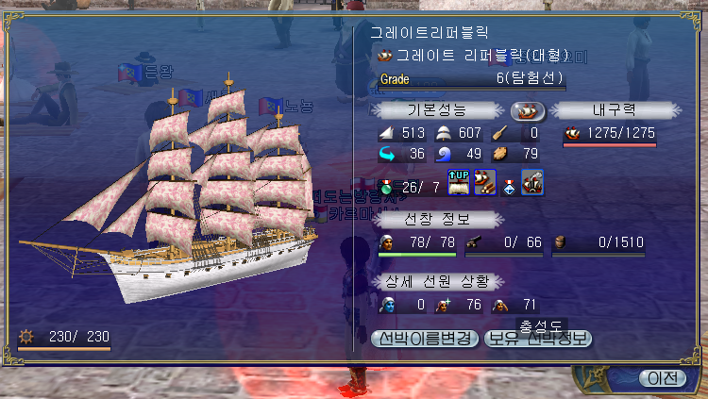Click the sailor face crew icon
The height and width of the screenshot is (399, 708).
coord(386,242)
